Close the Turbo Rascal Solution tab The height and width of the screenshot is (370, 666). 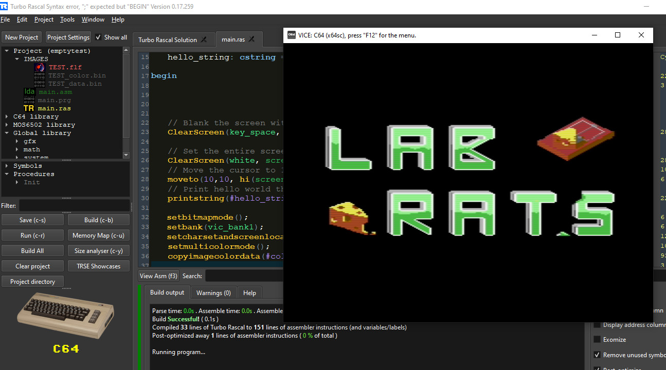204,40
